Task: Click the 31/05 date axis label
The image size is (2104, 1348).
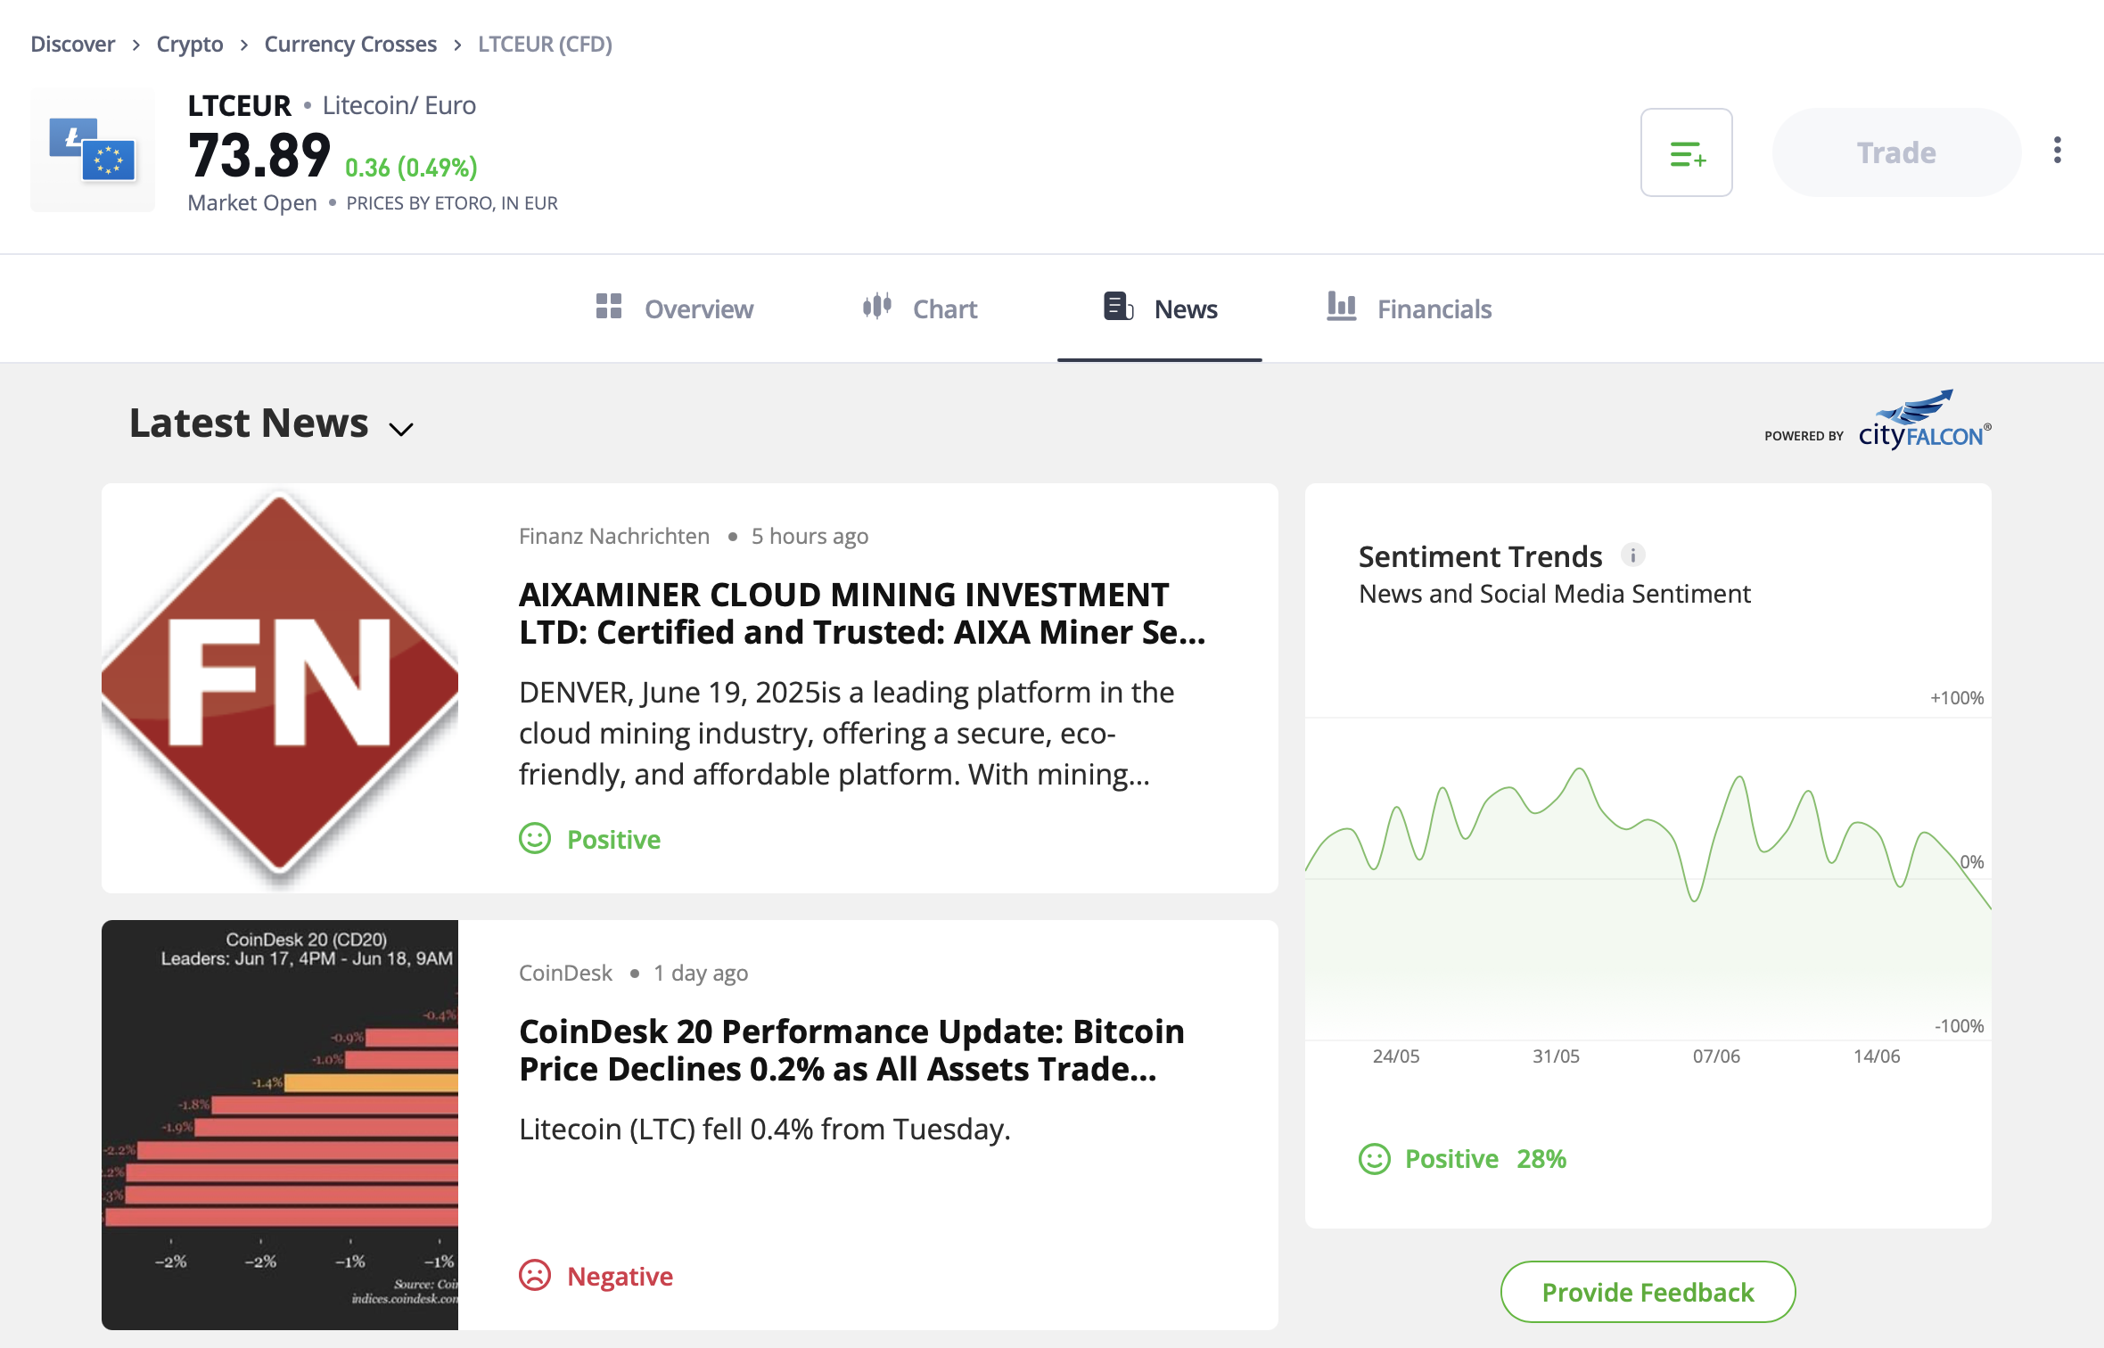Action: pyautogui.click(x=1556, y=1056)
